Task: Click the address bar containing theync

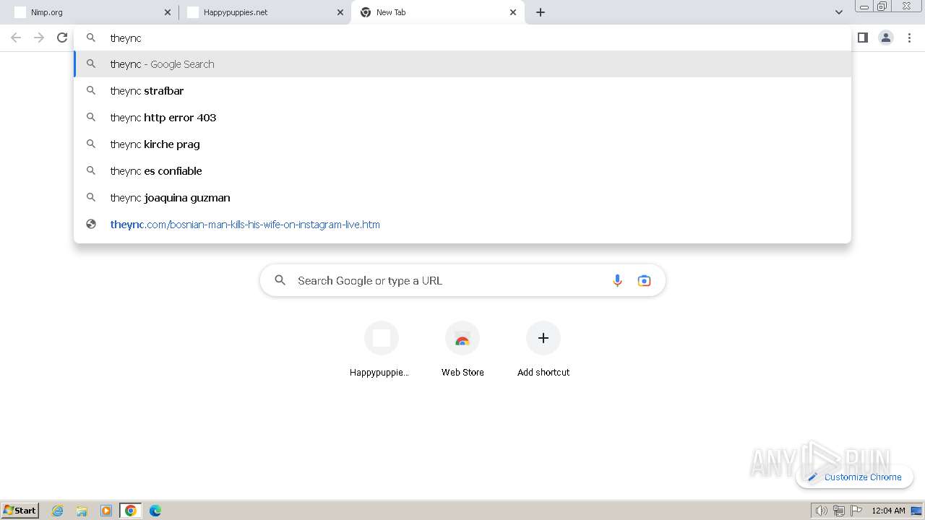Action: tap(462, 38)
